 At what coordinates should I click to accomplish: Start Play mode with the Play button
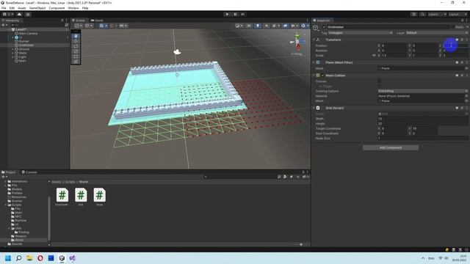(227, 14)
